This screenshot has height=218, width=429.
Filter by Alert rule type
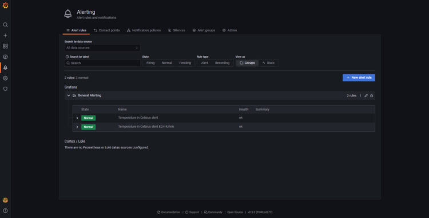click(x=205, y=63)
